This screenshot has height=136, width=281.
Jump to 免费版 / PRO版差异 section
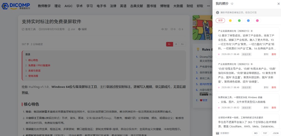[39, 65]
